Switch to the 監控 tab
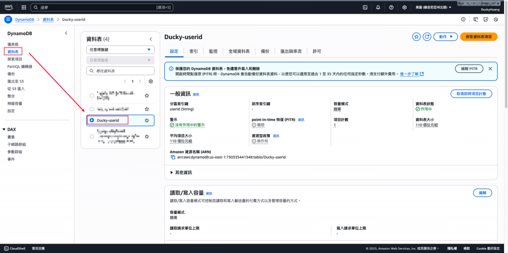 213,51
